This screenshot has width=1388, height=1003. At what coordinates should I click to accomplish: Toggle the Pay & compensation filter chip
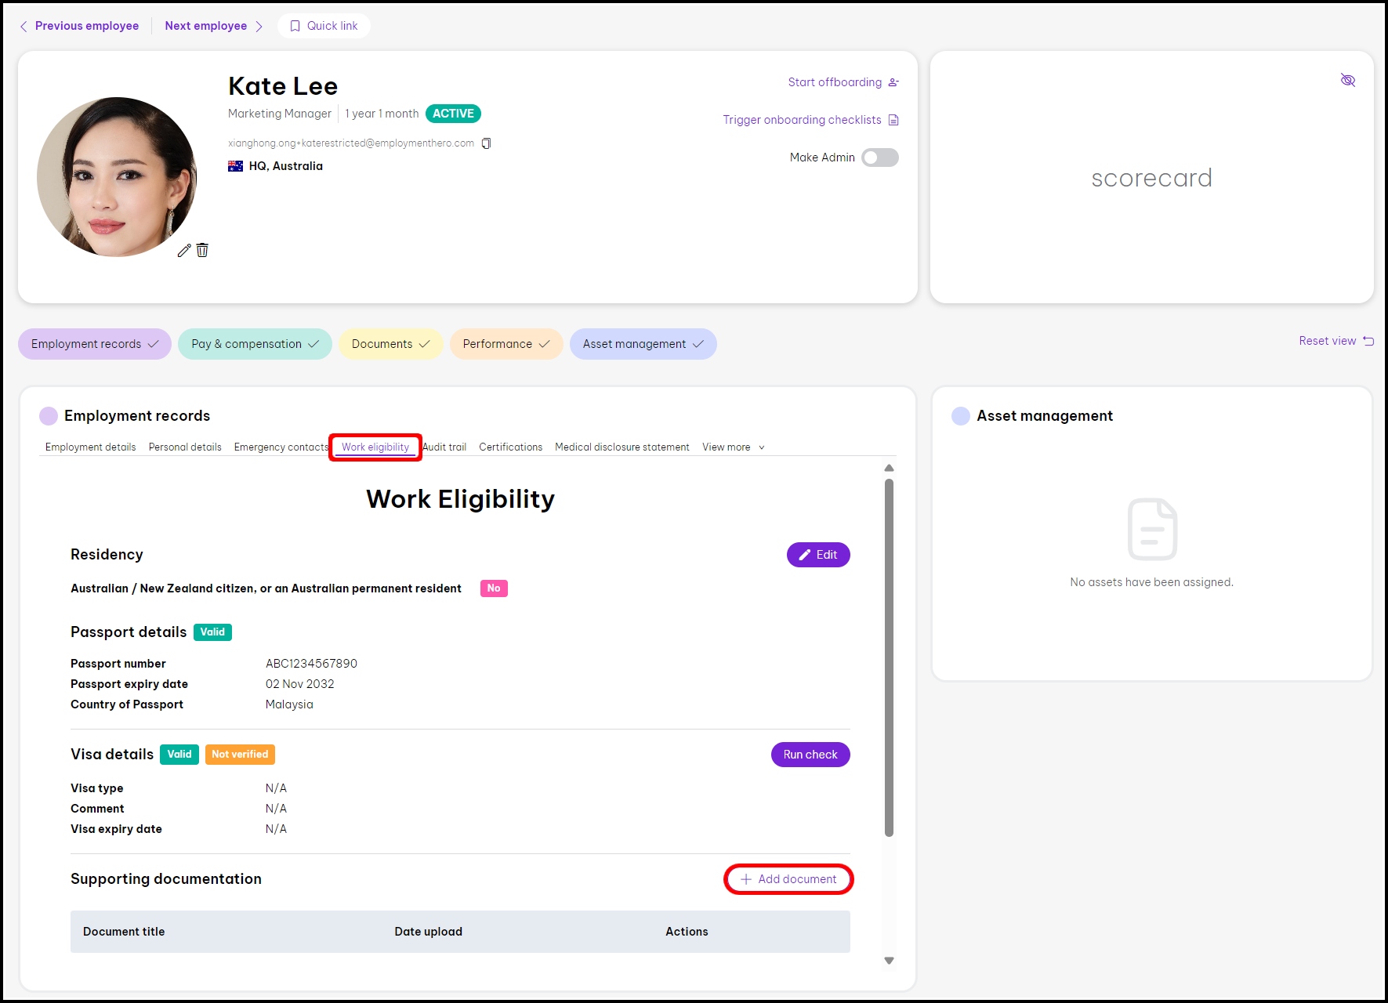coord(255,344)
